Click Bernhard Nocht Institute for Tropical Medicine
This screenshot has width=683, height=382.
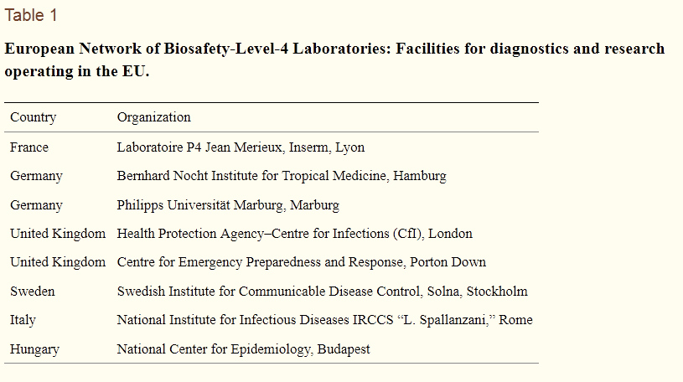tap(281, 176)
